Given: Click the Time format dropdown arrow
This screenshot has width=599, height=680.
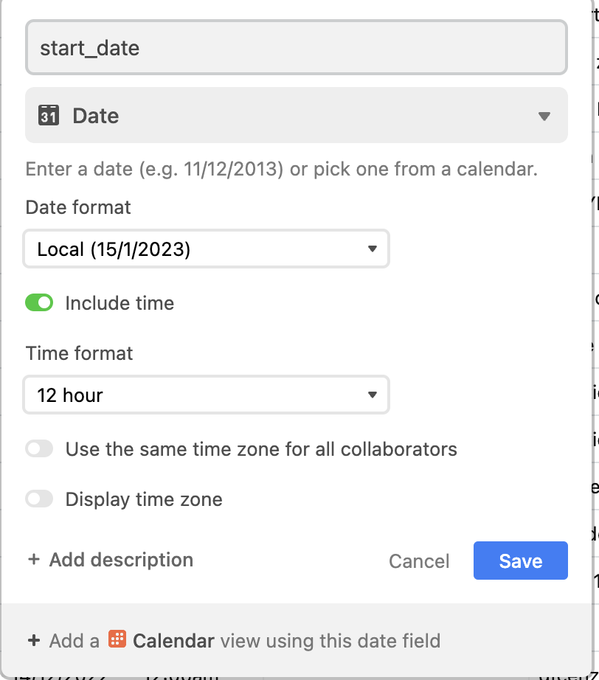Looking at the screenshot, I should pos(372,395).
